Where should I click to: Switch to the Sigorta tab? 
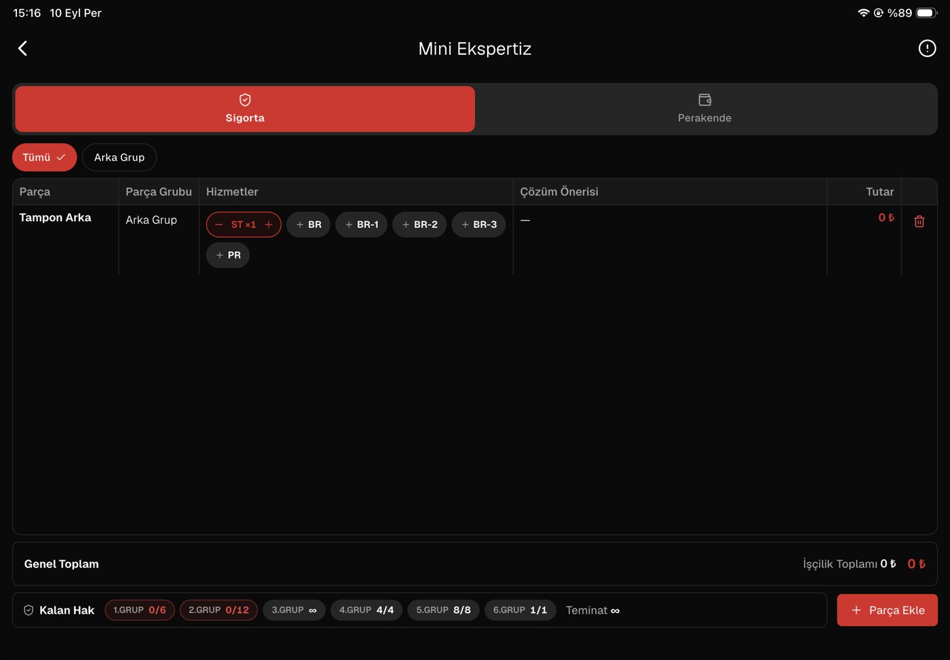[x=245, y=109]
